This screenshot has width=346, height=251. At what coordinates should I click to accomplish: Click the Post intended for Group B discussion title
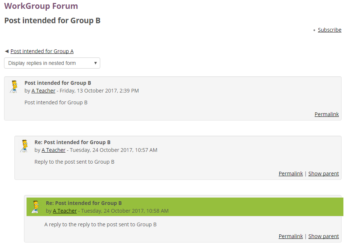coord(52,21)
